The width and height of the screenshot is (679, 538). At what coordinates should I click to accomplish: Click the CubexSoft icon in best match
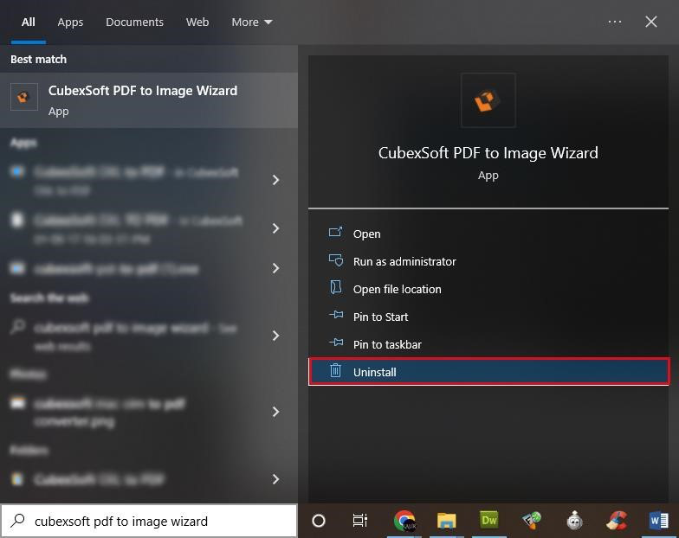(x=24, y=97)
